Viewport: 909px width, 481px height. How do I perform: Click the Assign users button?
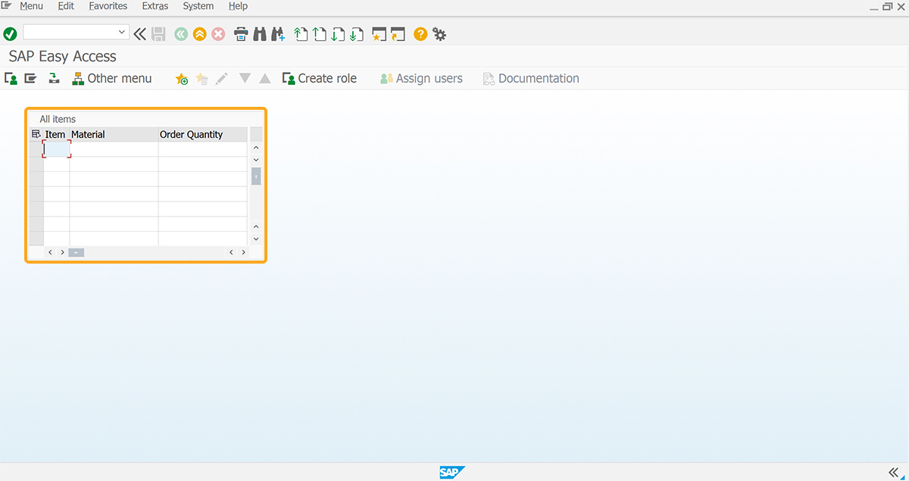click(x=421, y=78)
